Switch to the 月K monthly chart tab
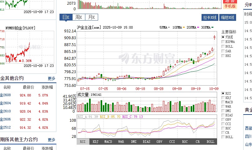Image resolution: width=252 pixels, height=150 pixels. point(92,17)
